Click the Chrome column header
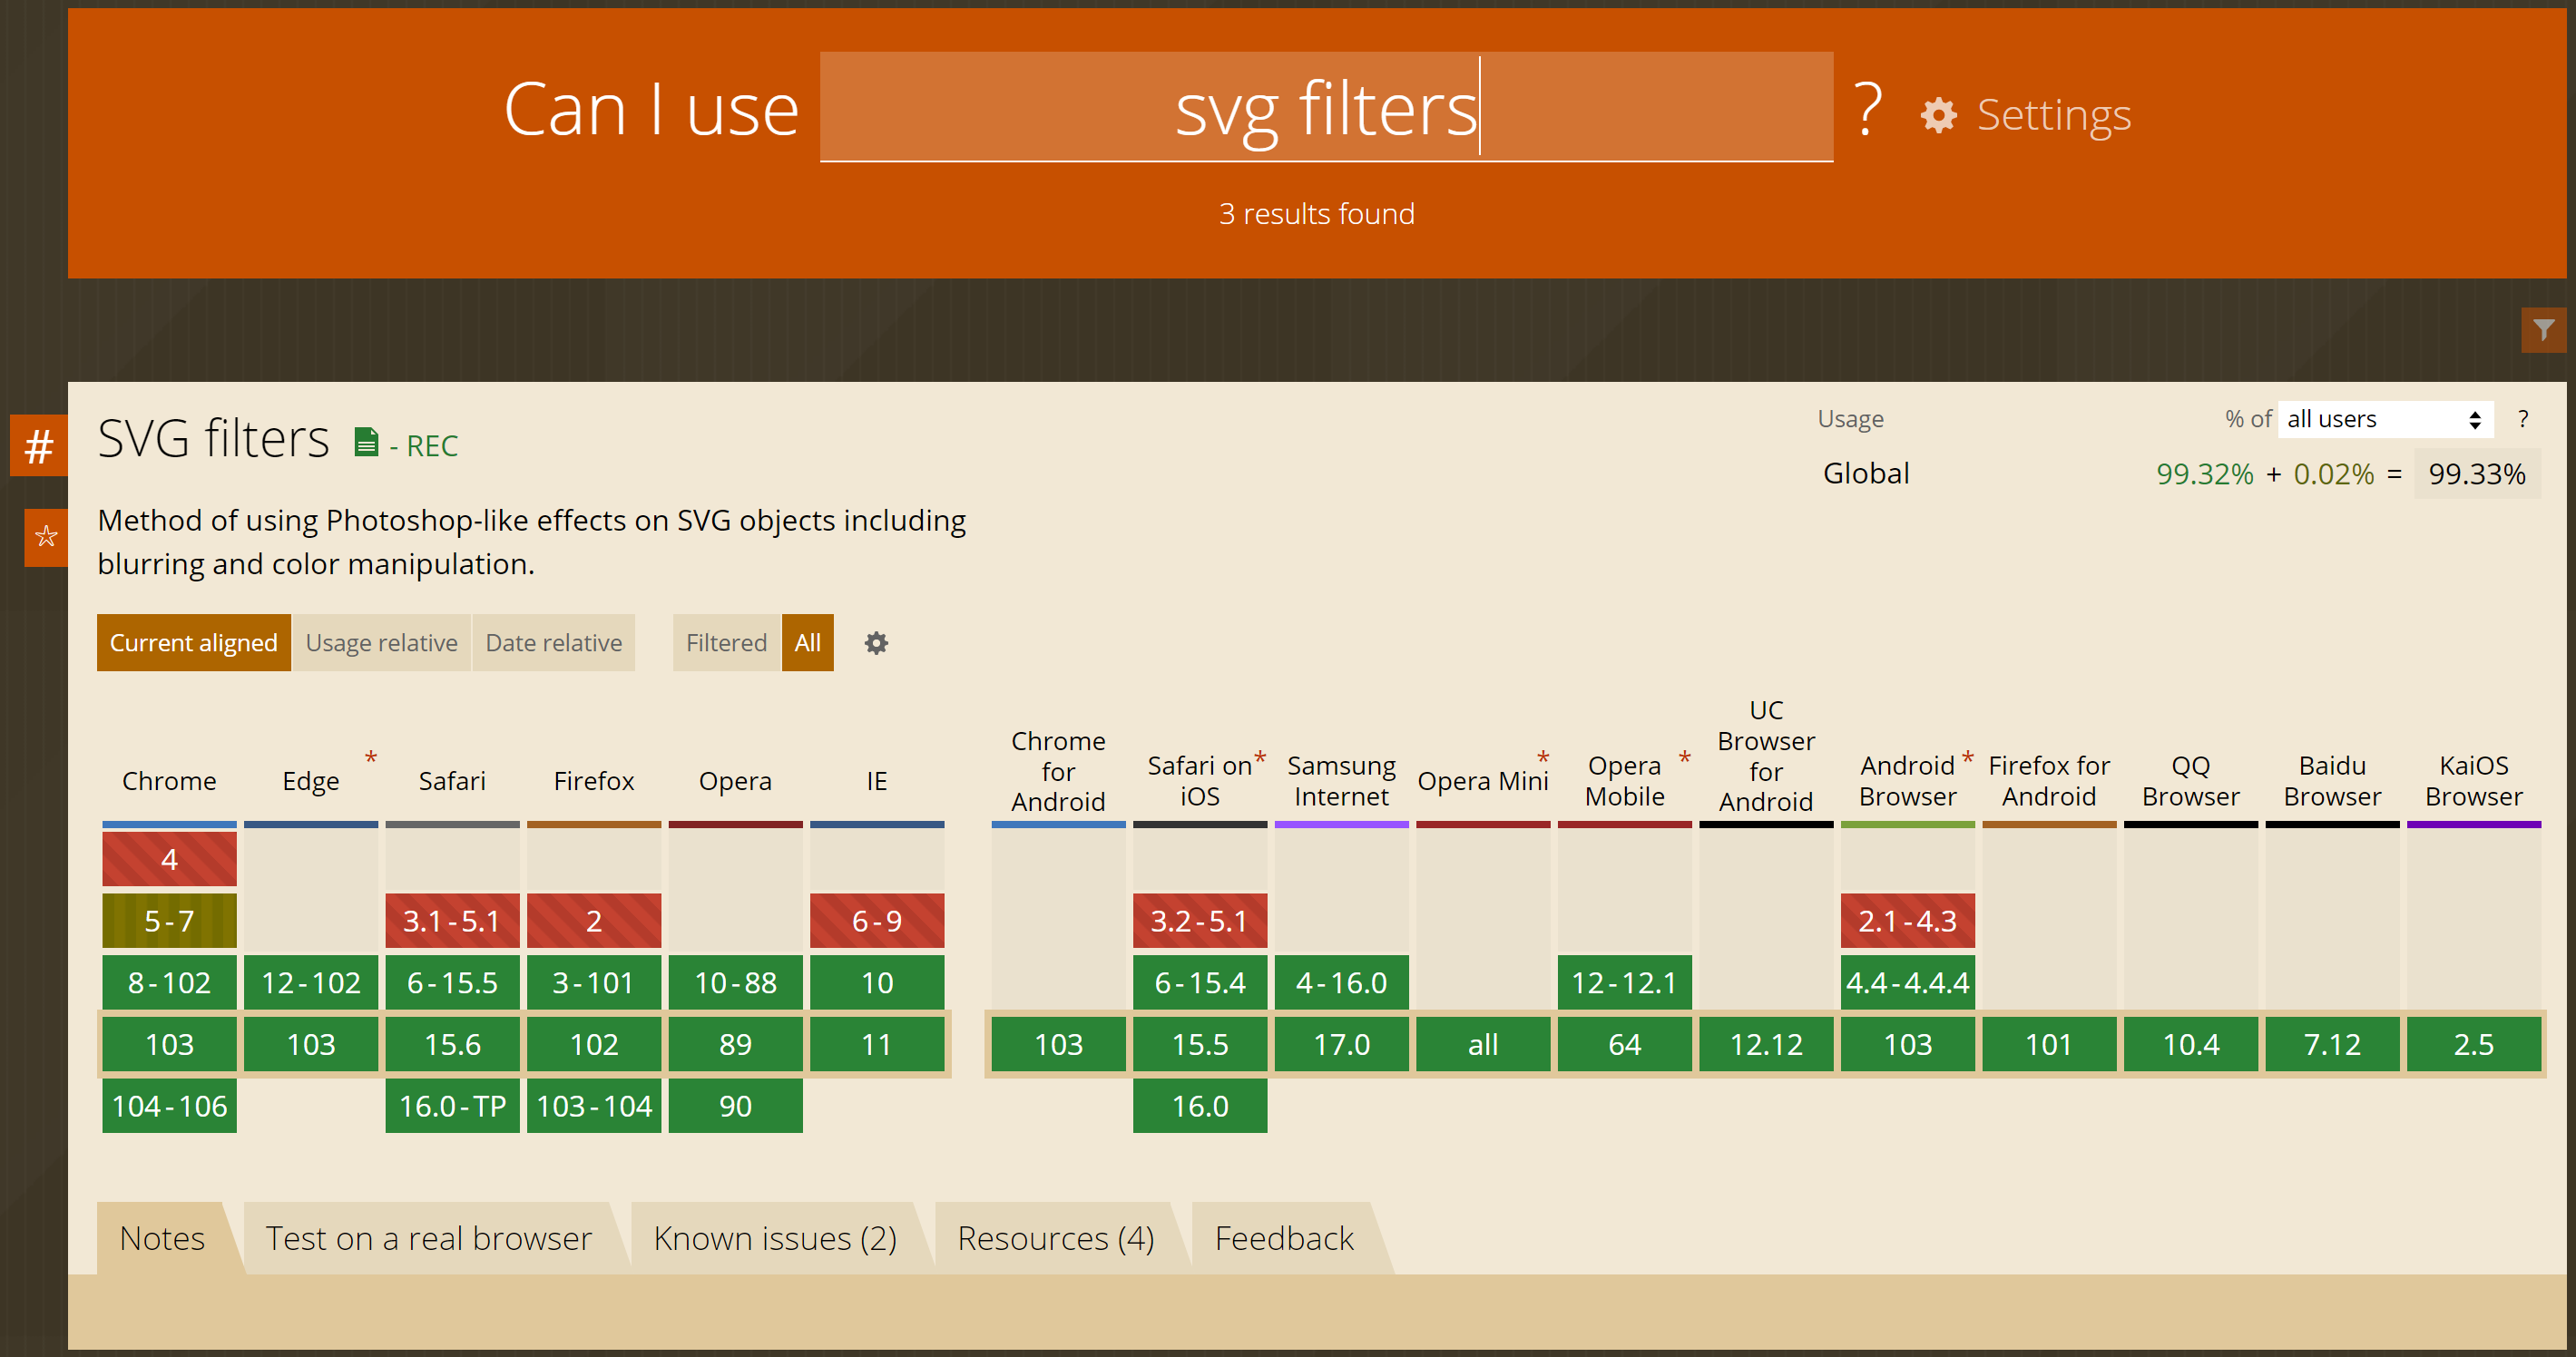Image resolution: width=2576 pixels, height=1357 pixels. (x=169, y=781)
